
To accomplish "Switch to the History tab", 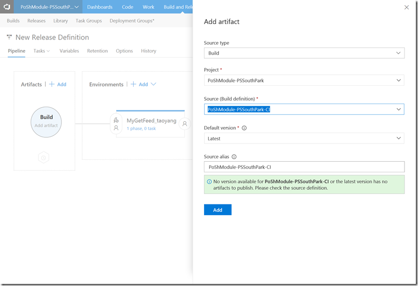I will coord(148,51).
